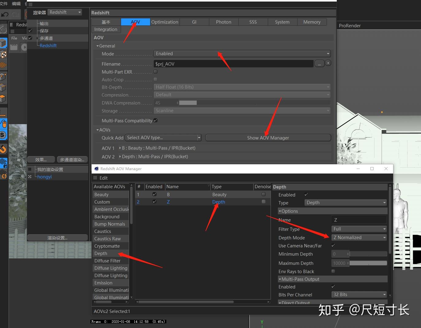421x328 pixels.
Task: Open the Select AOV type dropdown
Action: (x=163, y=138)
